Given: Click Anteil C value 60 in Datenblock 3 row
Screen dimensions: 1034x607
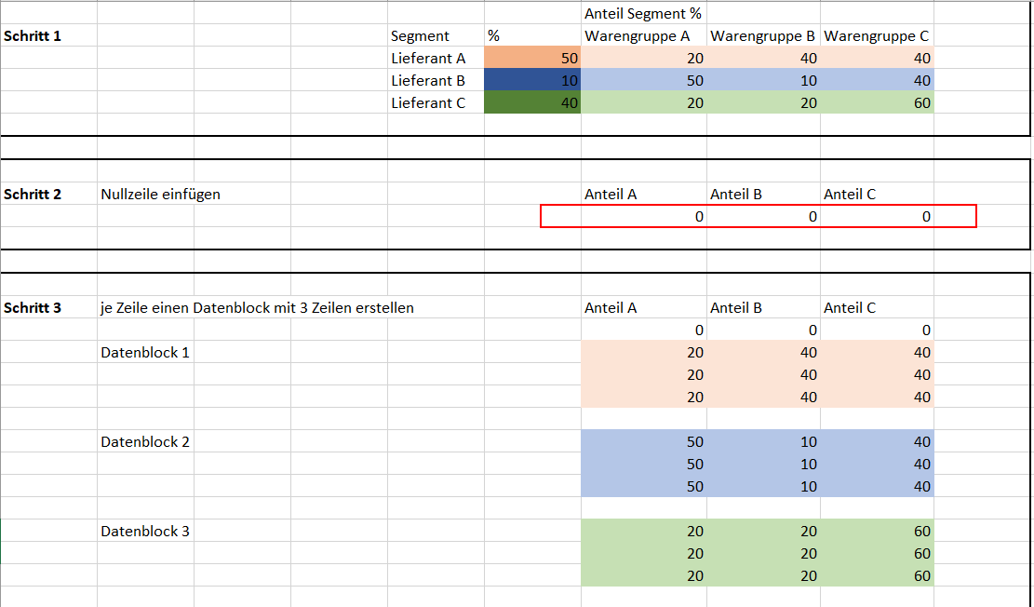Looking at the screenshot, I should point(877,531).
